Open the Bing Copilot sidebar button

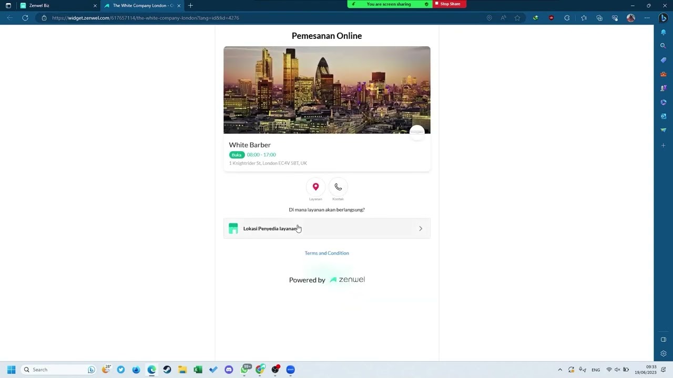click(x=664, y=18)
